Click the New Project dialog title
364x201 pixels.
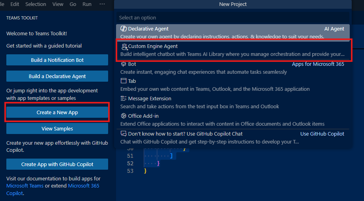tap(233, 4)
